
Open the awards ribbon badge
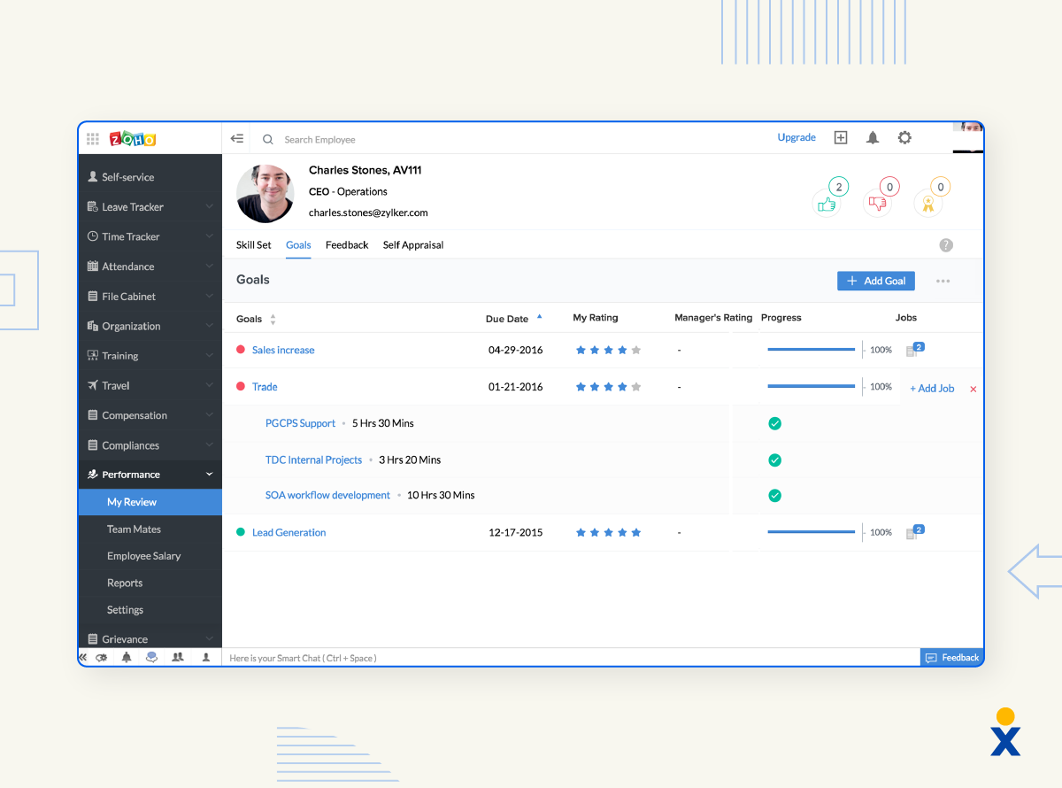point(927,202)
